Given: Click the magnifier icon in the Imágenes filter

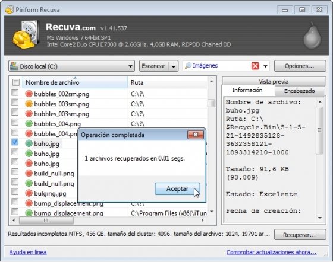Looking at the screenshot, I should (x=188, y=66).
